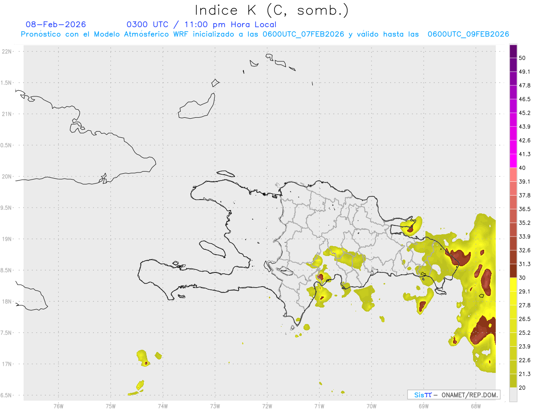Click the colorbar value "35.2"

[525, 223]
